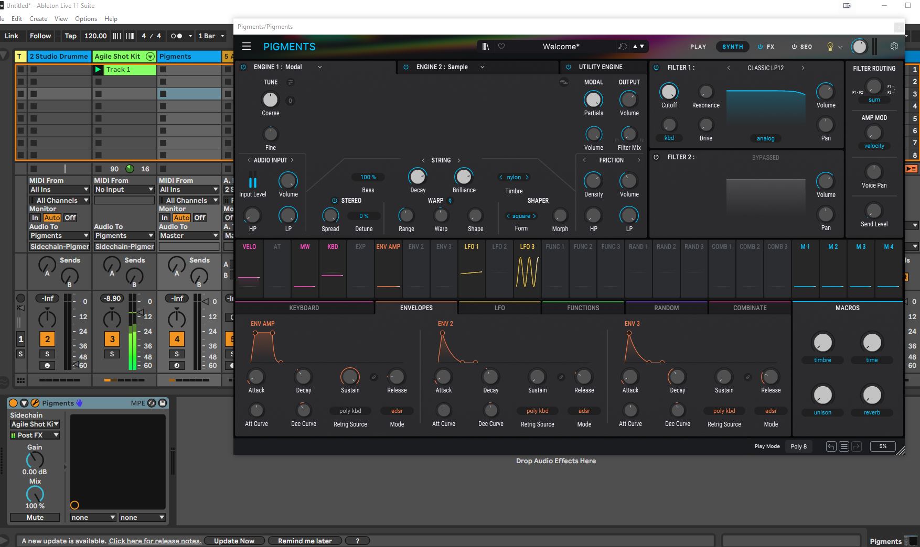The width and height of the screenshot is (920, 547).
Task: Select the LFO 3 modulation source cell
Action: (527, 268)
